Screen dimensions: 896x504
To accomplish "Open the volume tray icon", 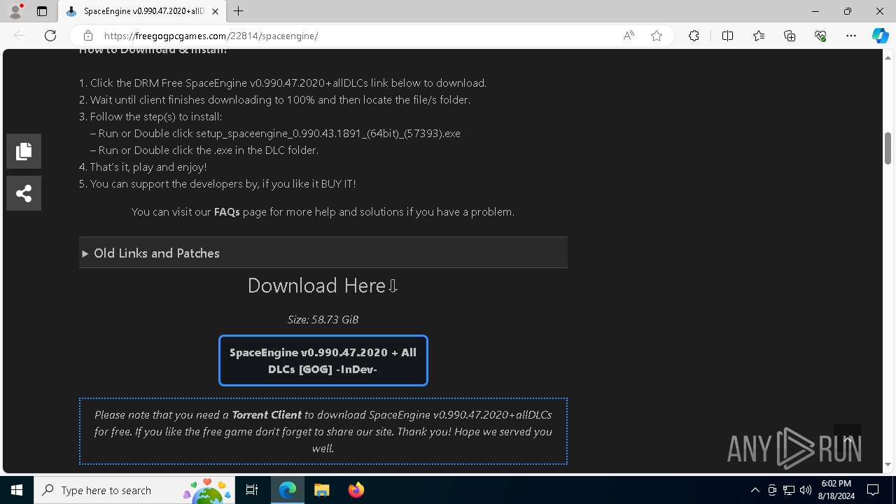I will [x=806, y=490].
